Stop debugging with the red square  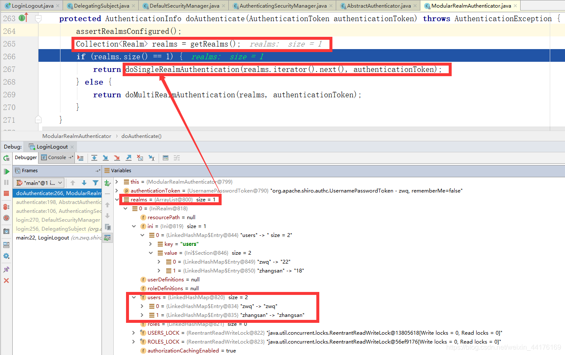pos(6,193)
